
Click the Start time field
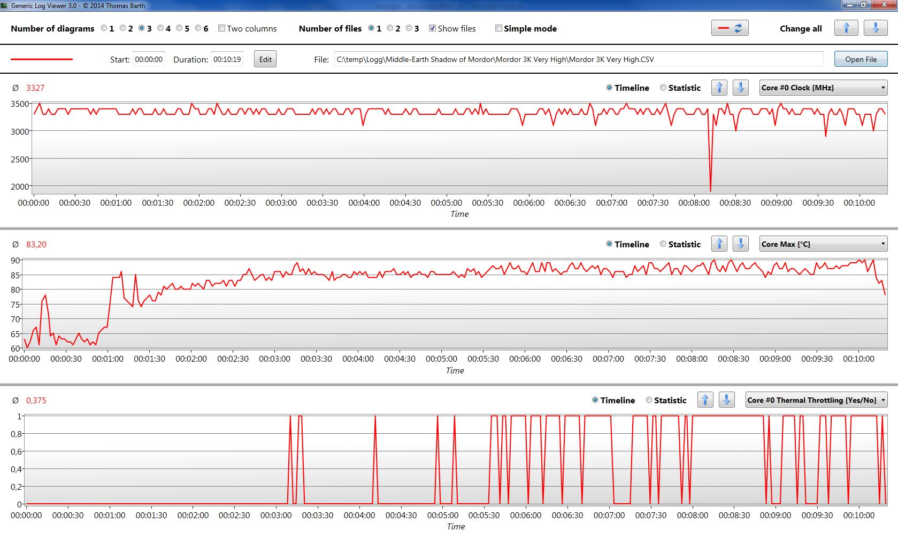[149, 59]
